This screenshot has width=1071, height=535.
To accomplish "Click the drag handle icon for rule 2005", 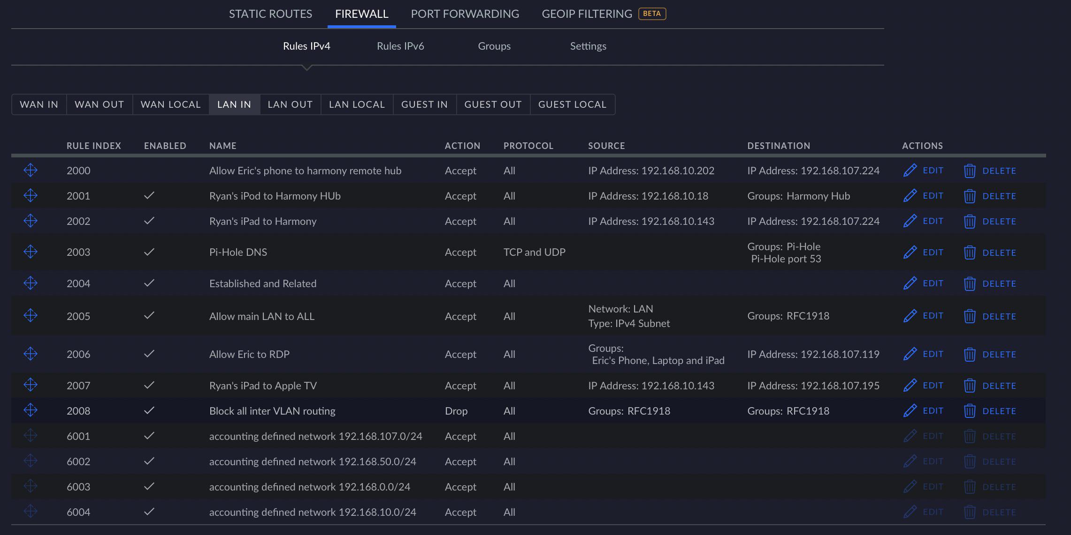I will (30, 315).
